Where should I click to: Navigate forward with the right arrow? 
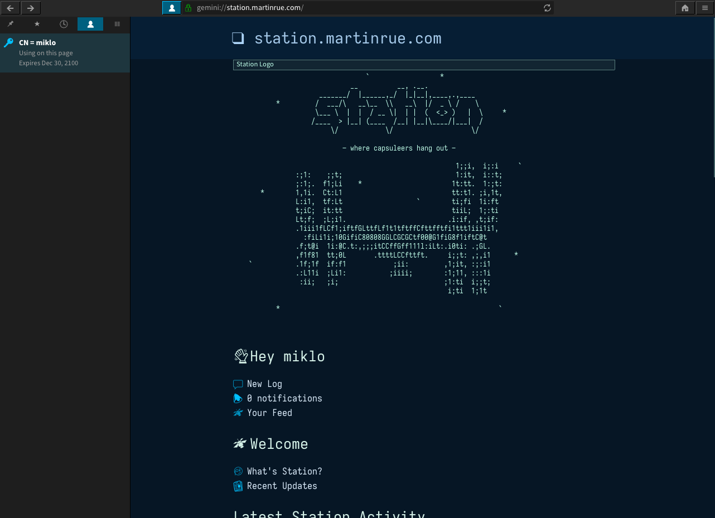[x=31, y=8]
